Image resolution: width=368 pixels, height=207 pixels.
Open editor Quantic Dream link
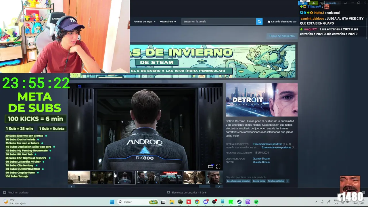[261, 162]
